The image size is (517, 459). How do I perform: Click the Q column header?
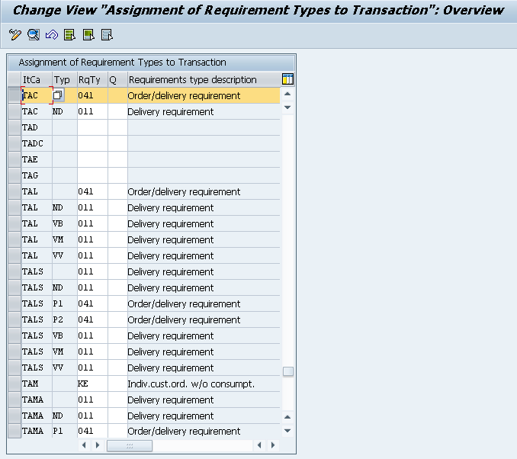click(117, 79)
